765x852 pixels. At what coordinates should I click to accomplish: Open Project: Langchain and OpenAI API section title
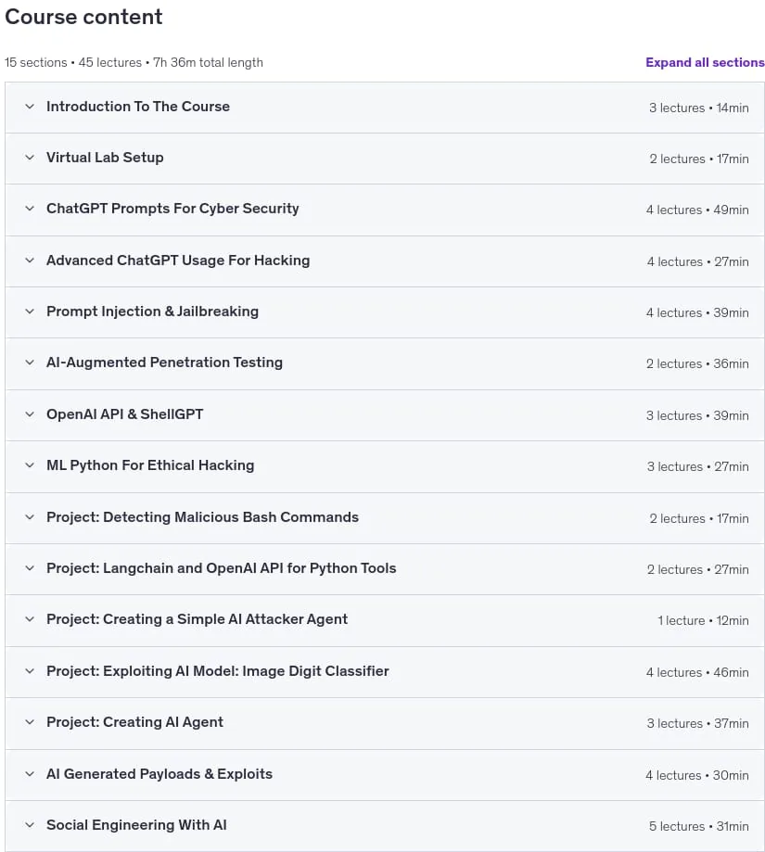221,568
